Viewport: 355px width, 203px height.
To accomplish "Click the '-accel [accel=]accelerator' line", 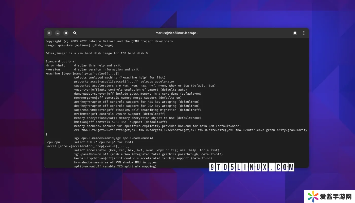I will coord(87,146).
